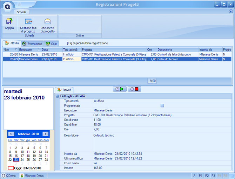This screenshot has width=235, height=179.
Task: Click Oggi: 23/02/2010 today link
Action: [x=25, y=168]
